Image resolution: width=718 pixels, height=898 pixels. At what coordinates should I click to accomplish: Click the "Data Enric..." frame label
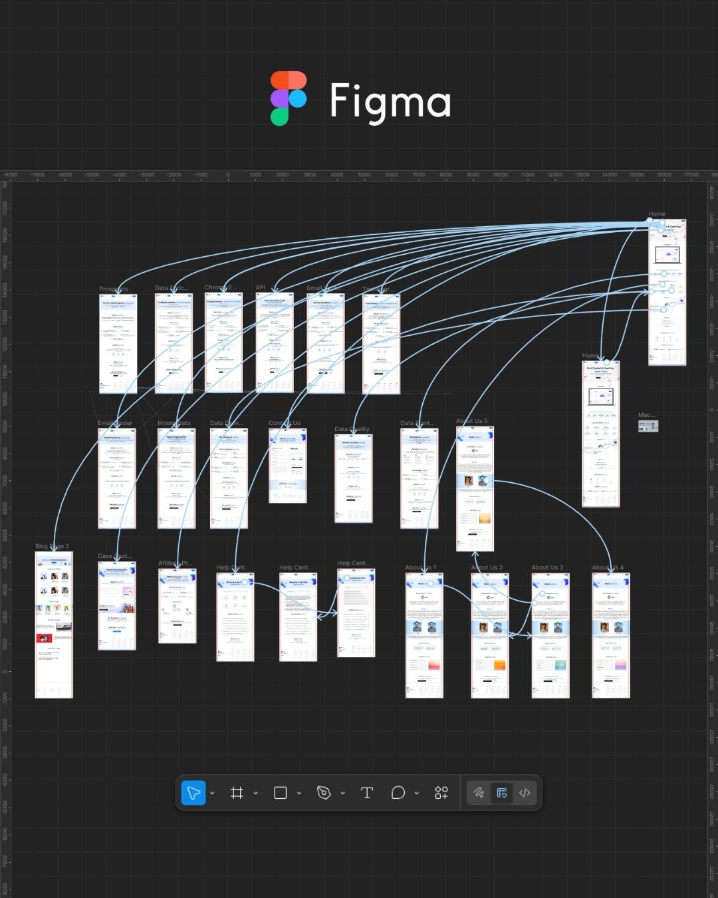point(172,288)
